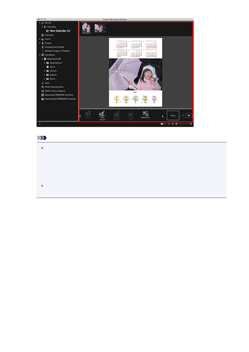The width and height of the screenshot is (249, 352).
Task: Click the thumbnail view icon in status bar
Action: click(x=162, y=124)
